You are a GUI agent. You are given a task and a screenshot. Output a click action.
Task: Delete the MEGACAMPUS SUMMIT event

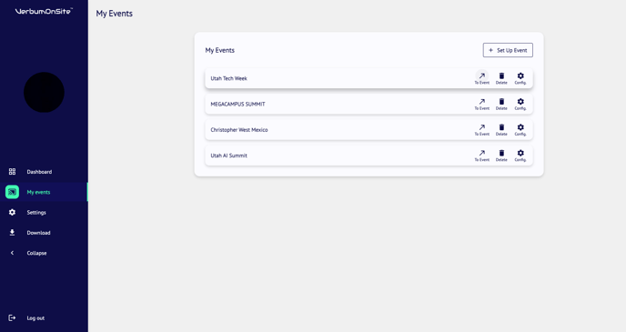pos(501,104)
